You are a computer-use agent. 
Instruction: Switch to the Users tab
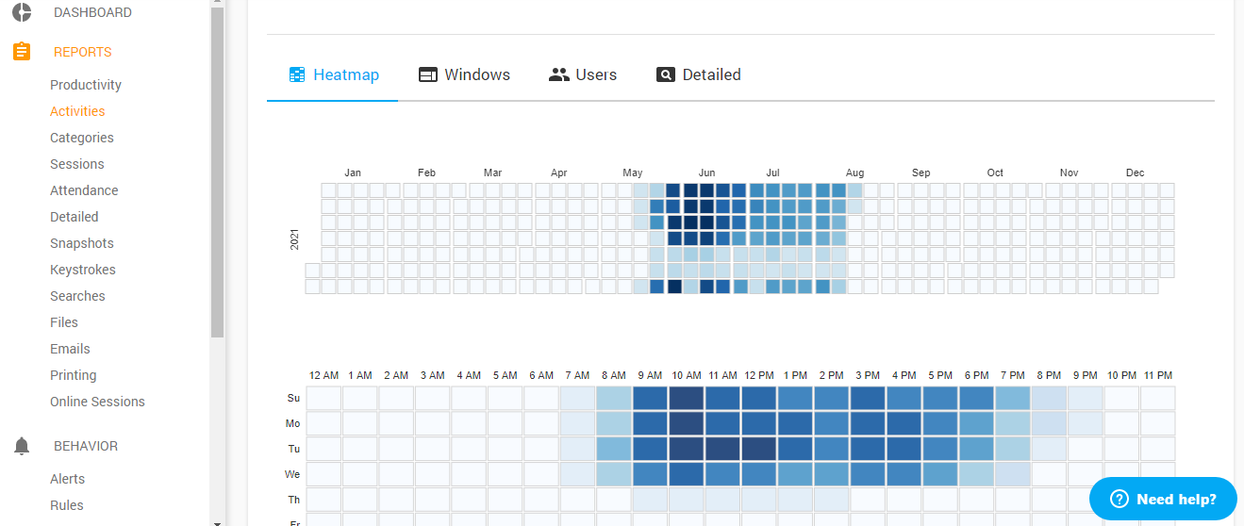click(583, 74)
